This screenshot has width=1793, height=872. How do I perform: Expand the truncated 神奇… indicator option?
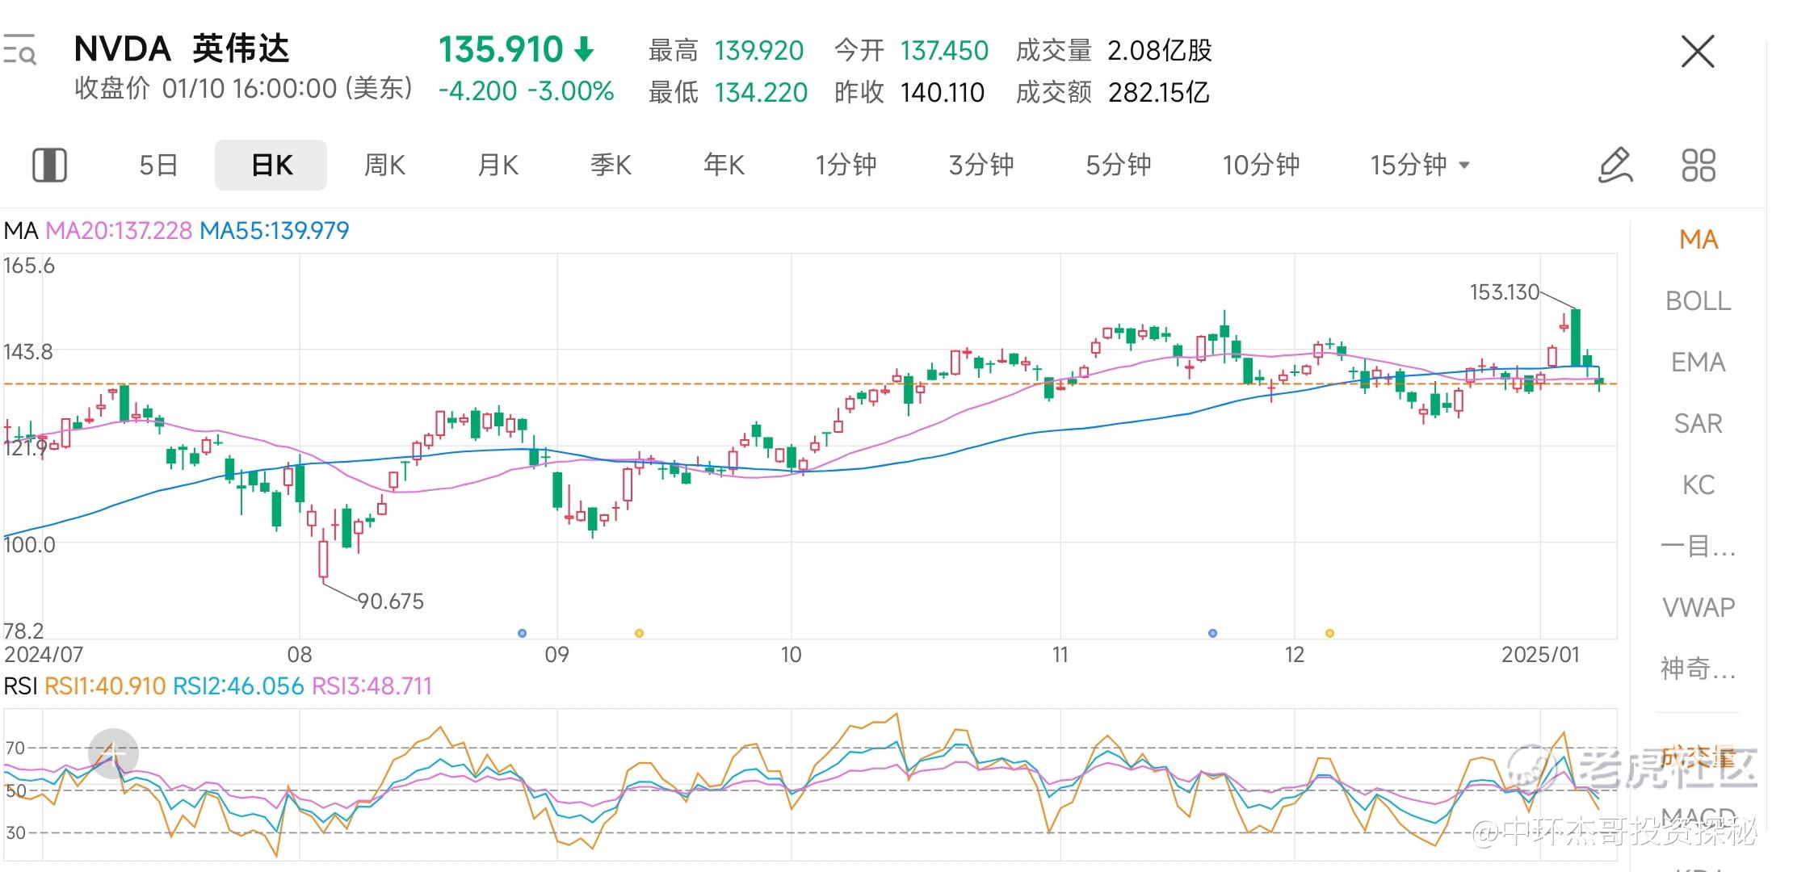[x=1698, y=669]
